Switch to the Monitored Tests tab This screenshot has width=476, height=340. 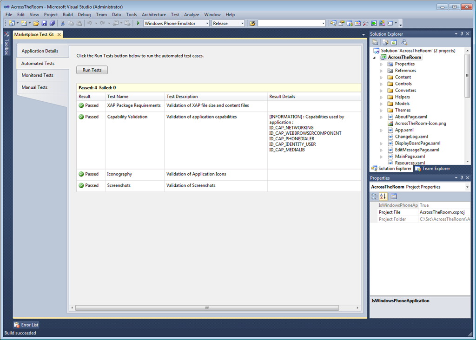(x=37, y=75)
